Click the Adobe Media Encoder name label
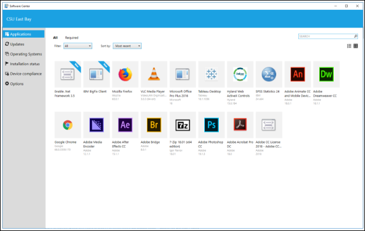 [93, 144]
